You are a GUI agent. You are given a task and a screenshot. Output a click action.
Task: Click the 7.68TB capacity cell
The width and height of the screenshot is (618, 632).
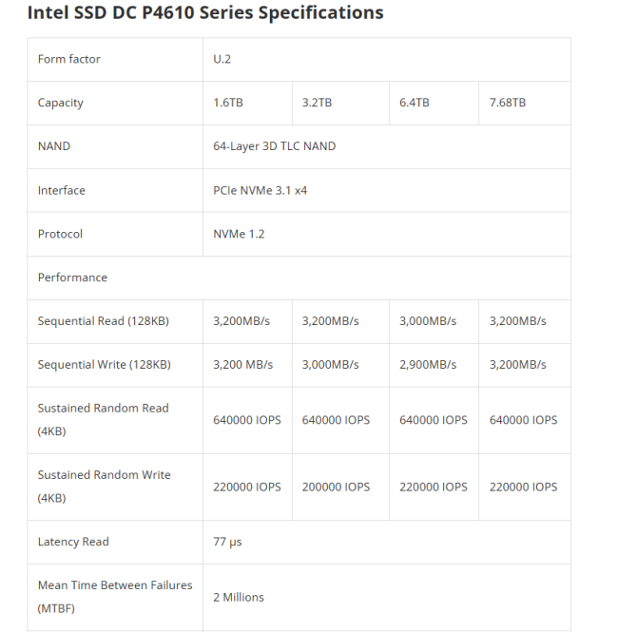(x=508, y=103)
